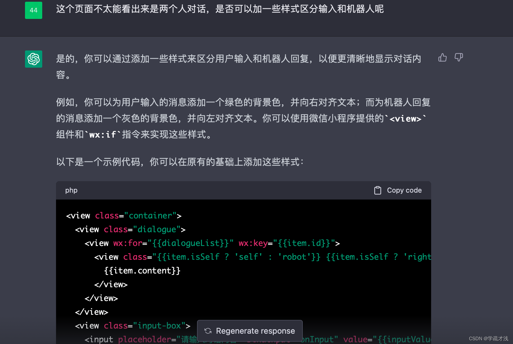This screenshot has width=513, height=344.
Task: Click the code line with class="container"
Action: tap(124, 216)
